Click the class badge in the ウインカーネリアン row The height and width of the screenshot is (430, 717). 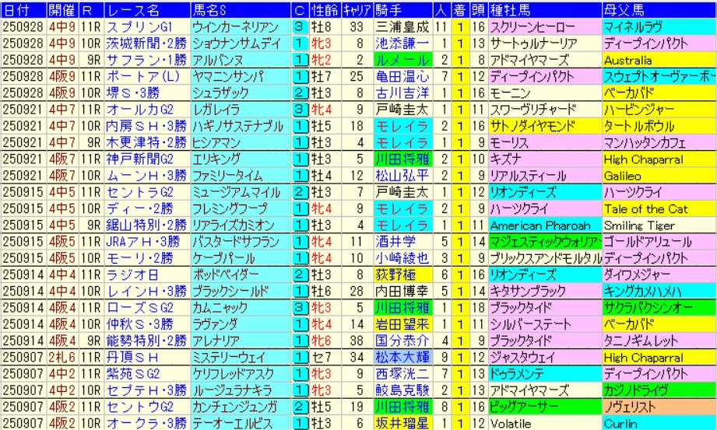pos(300,26)
